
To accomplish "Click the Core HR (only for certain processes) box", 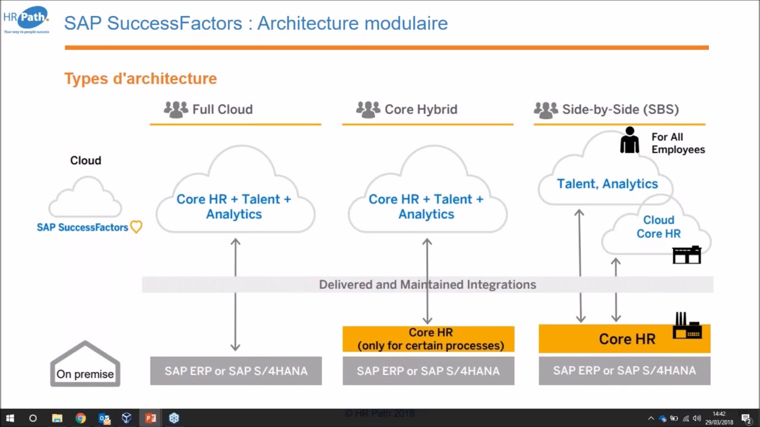I will coord(429,339).
